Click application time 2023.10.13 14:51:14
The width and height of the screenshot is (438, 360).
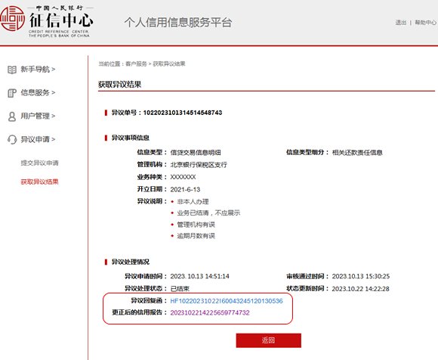[x=199, y=276]
